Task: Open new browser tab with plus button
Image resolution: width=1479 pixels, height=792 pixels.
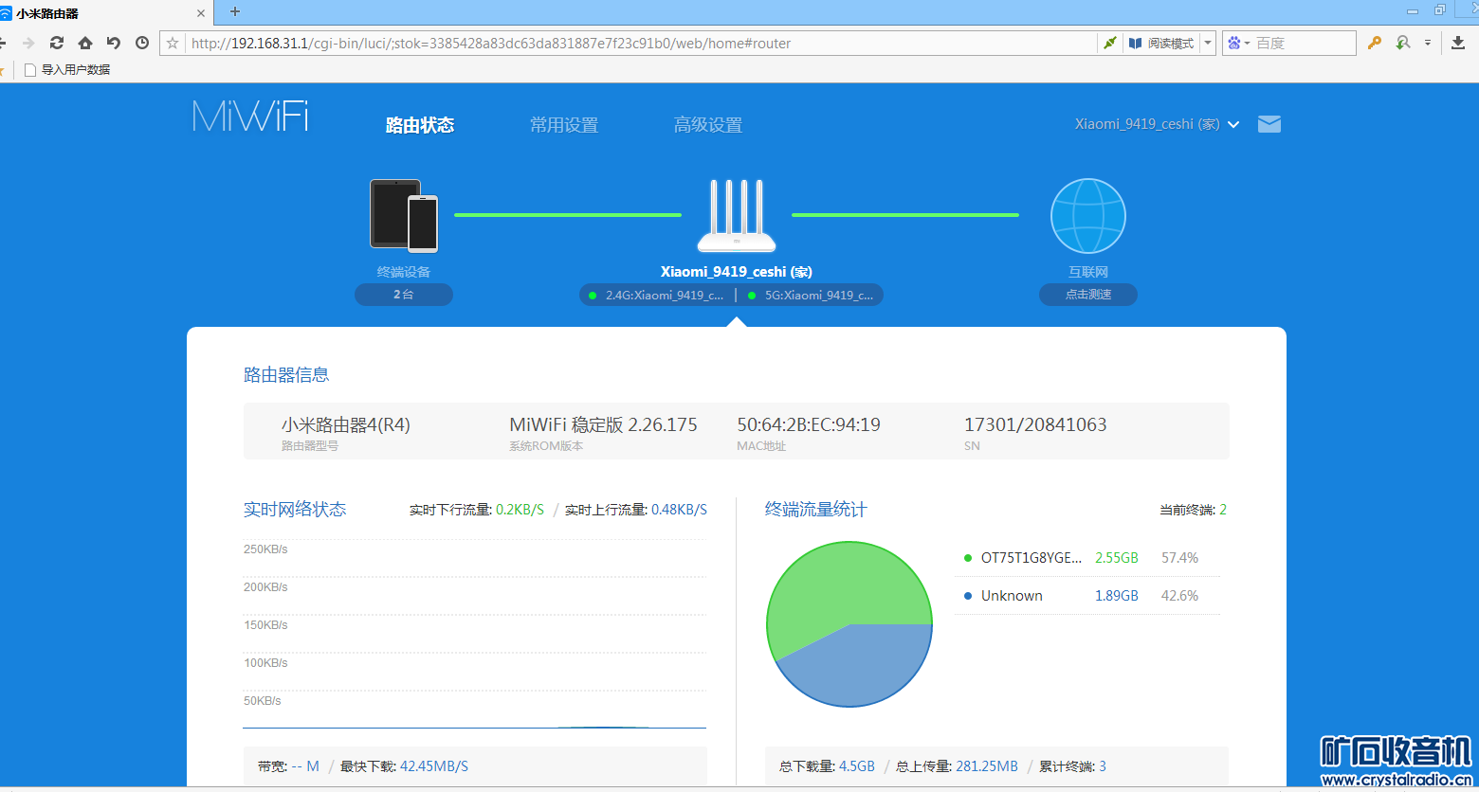Action: [x=235, y=11]
